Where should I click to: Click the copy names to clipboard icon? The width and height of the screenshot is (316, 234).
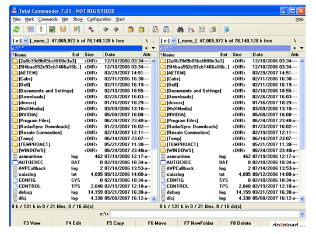click(x=213, y=30)
